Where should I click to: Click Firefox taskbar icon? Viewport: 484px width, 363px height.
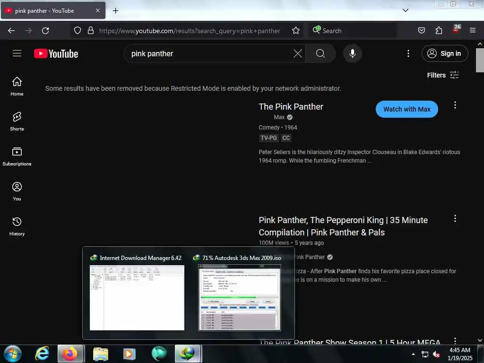70,354
